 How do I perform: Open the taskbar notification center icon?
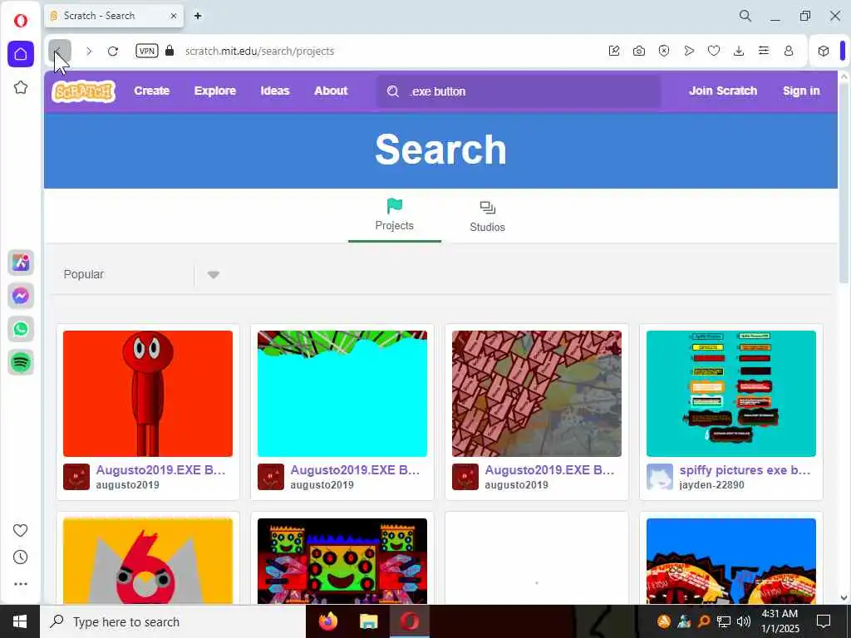[824, 621]
